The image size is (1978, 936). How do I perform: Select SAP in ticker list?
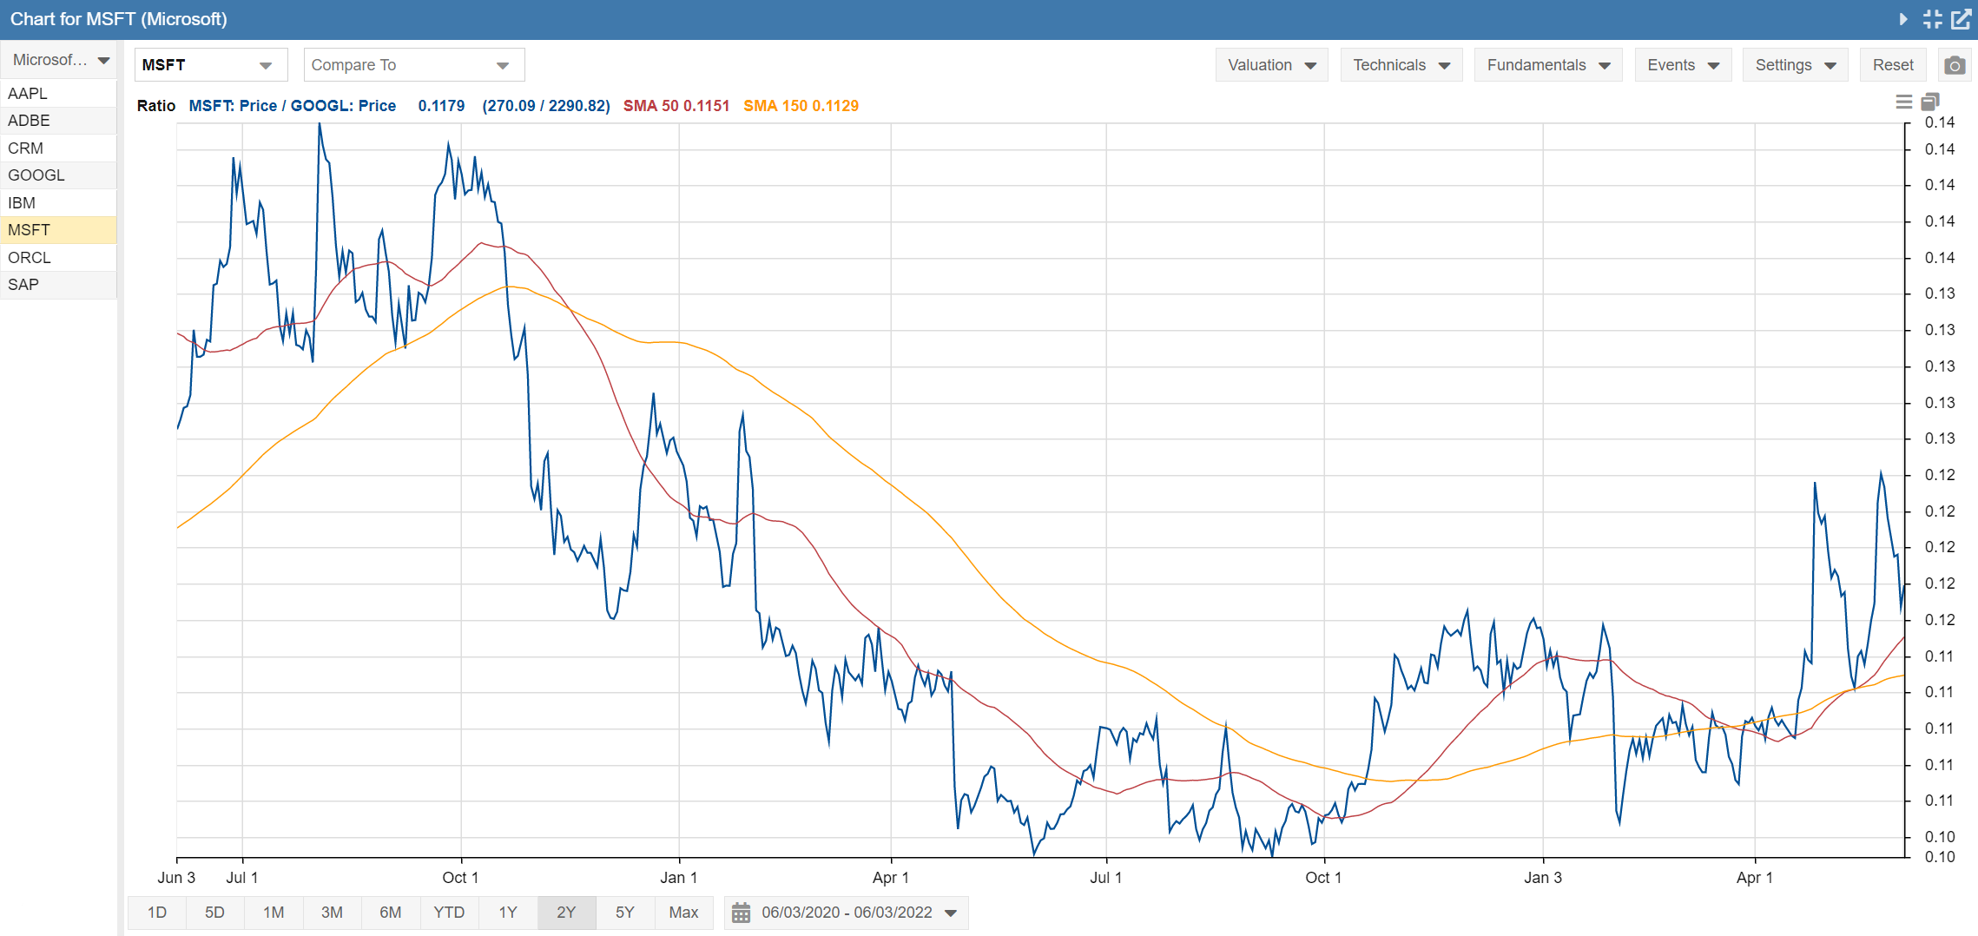pyautogui.click(x=58, y=285)
